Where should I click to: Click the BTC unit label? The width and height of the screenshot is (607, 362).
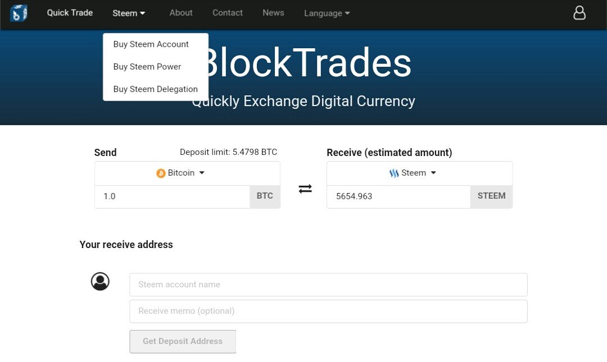[x=265, y=196]
